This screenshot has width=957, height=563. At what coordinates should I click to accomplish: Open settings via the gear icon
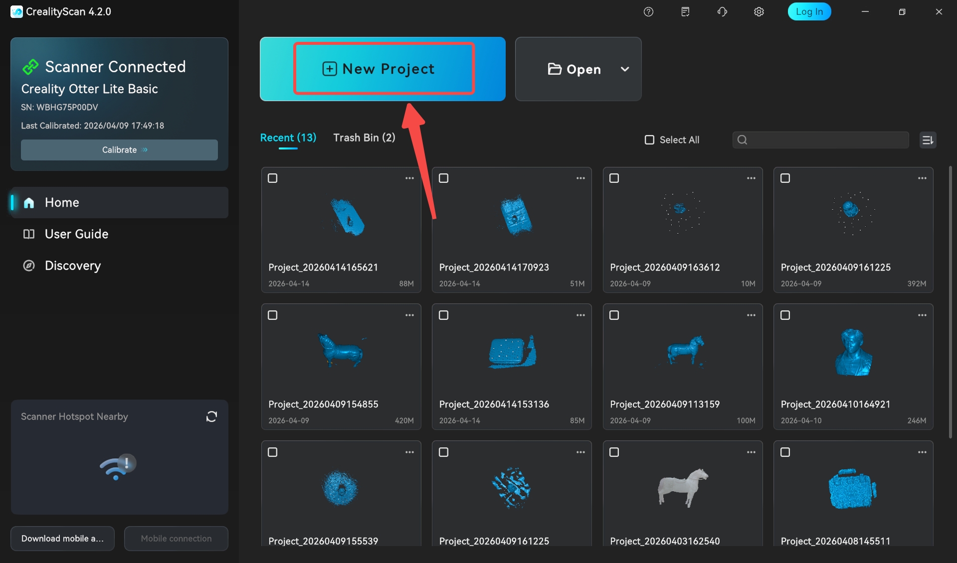(759, 12)
